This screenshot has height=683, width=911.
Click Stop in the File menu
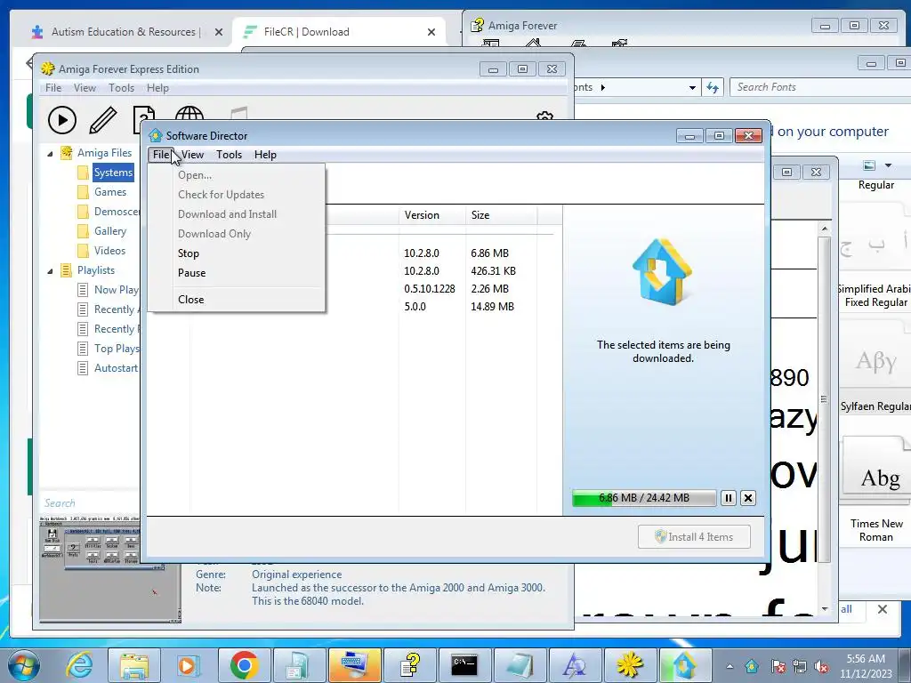pyautogui.click(x=189, y=253)
